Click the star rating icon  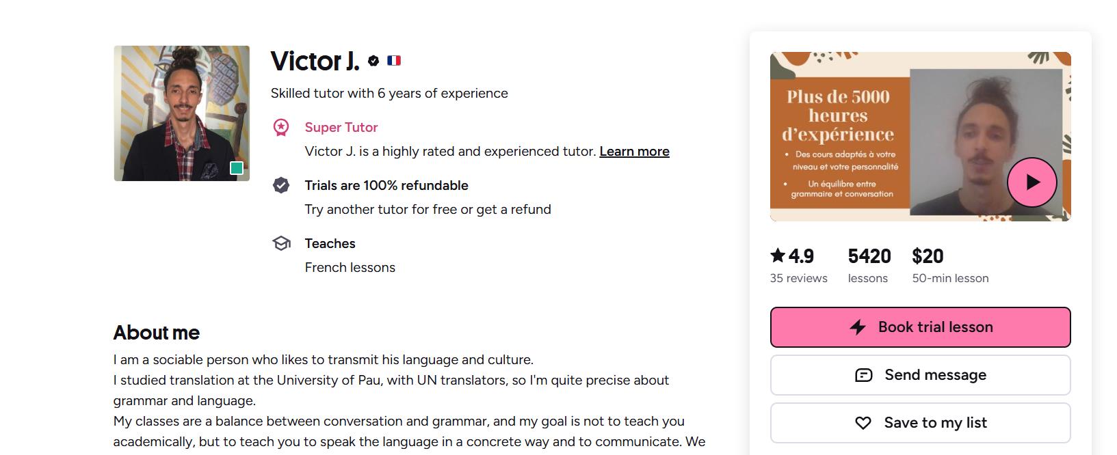778,256
